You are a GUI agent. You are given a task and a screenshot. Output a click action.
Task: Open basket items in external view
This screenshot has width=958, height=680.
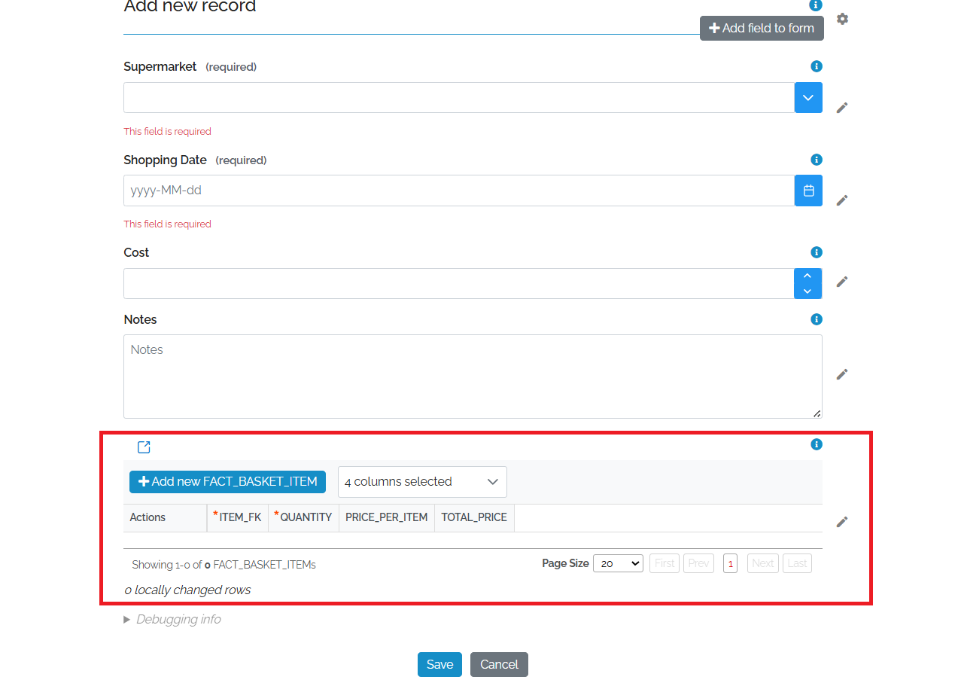point(144,447)
